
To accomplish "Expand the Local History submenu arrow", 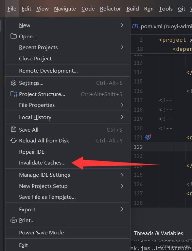I will point(122,117).
